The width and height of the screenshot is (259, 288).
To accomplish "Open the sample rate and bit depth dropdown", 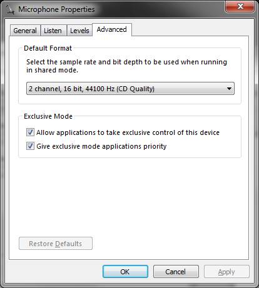I will pos(130,89).
